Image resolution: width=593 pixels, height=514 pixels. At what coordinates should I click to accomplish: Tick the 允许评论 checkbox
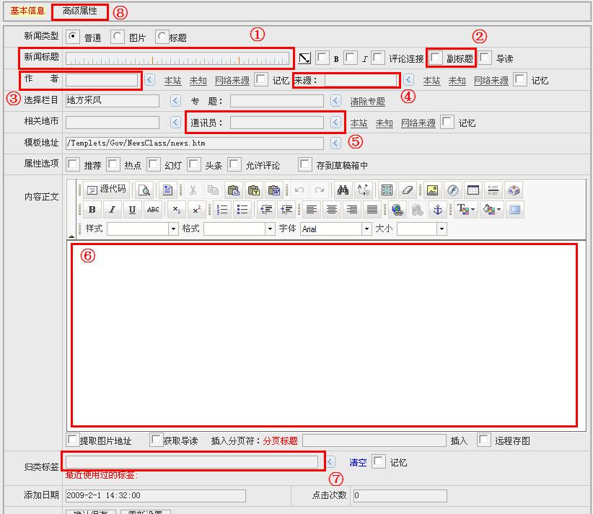(x=234, y=164)
